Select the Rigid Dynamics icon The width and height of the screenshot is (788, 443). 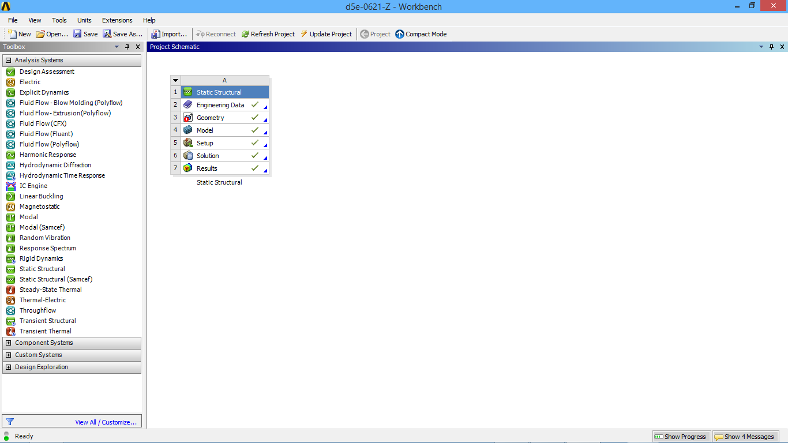(10, 258)
